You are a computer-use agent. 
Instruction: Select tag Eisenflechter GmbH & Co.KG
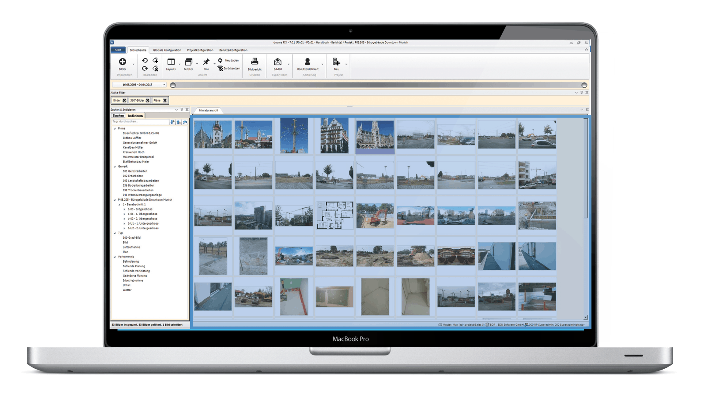click(x=141, y=133)
